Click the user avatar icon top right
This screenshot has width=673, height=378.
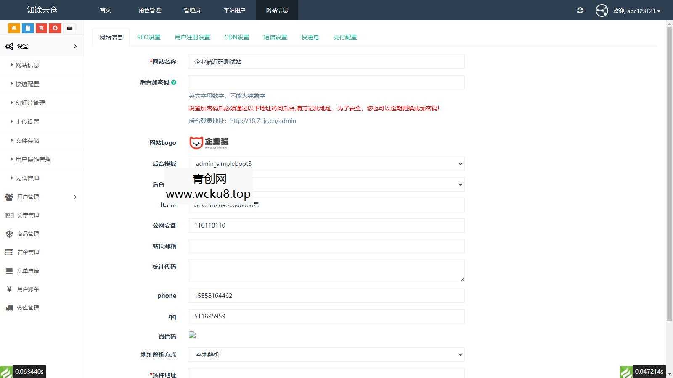click(602, 10)
